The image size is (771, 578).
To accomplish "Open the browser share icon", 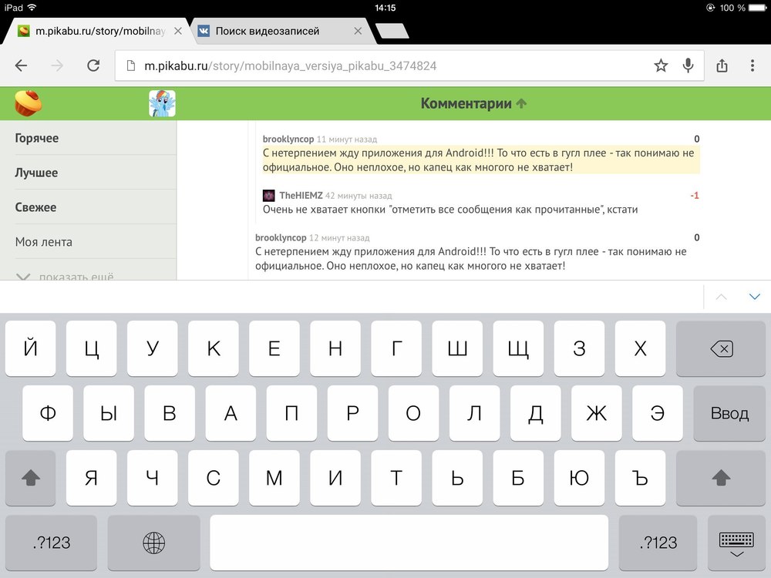I will coord(722,66).
